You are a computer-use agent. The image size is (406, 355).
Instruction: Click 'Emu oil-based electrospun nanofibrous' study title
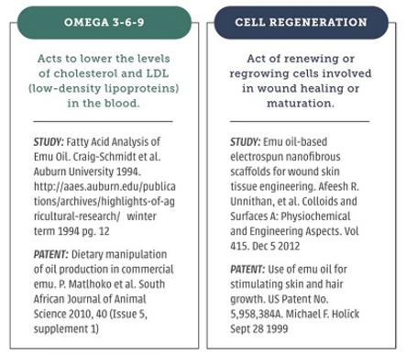[285, 150]
